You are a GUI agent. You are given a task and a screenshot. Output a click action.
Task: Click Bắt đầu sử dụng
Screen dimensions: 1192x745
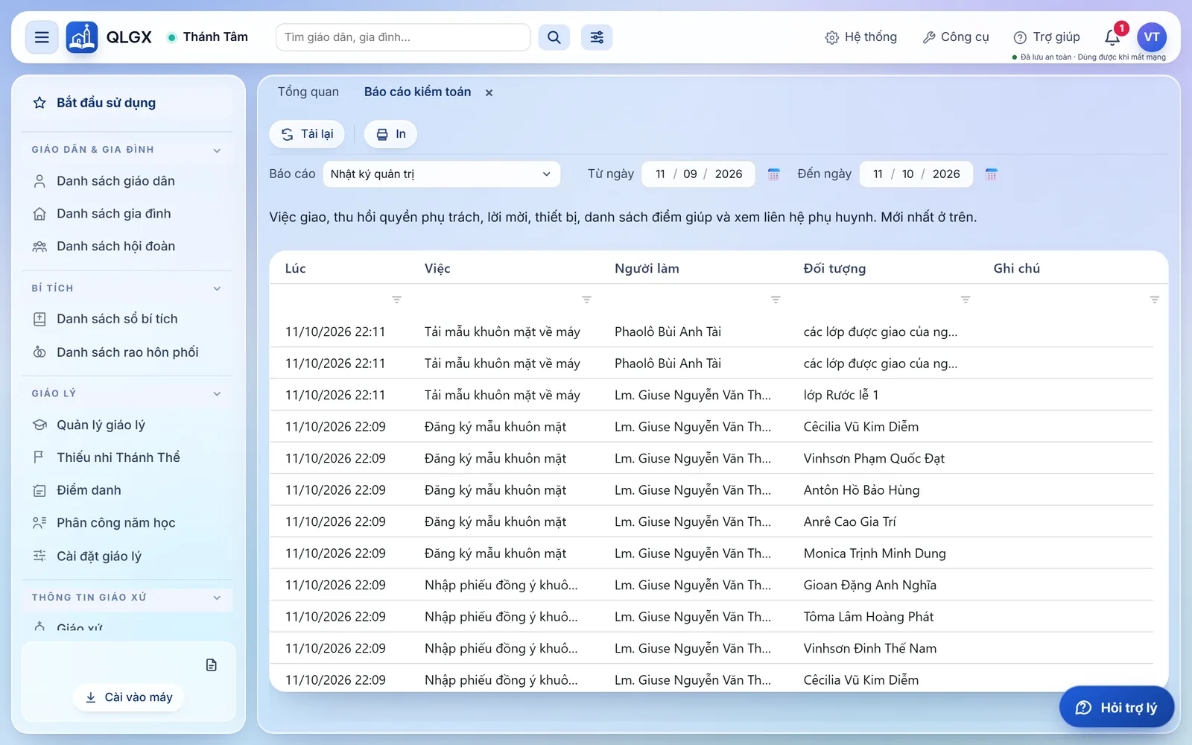point(127,103)
